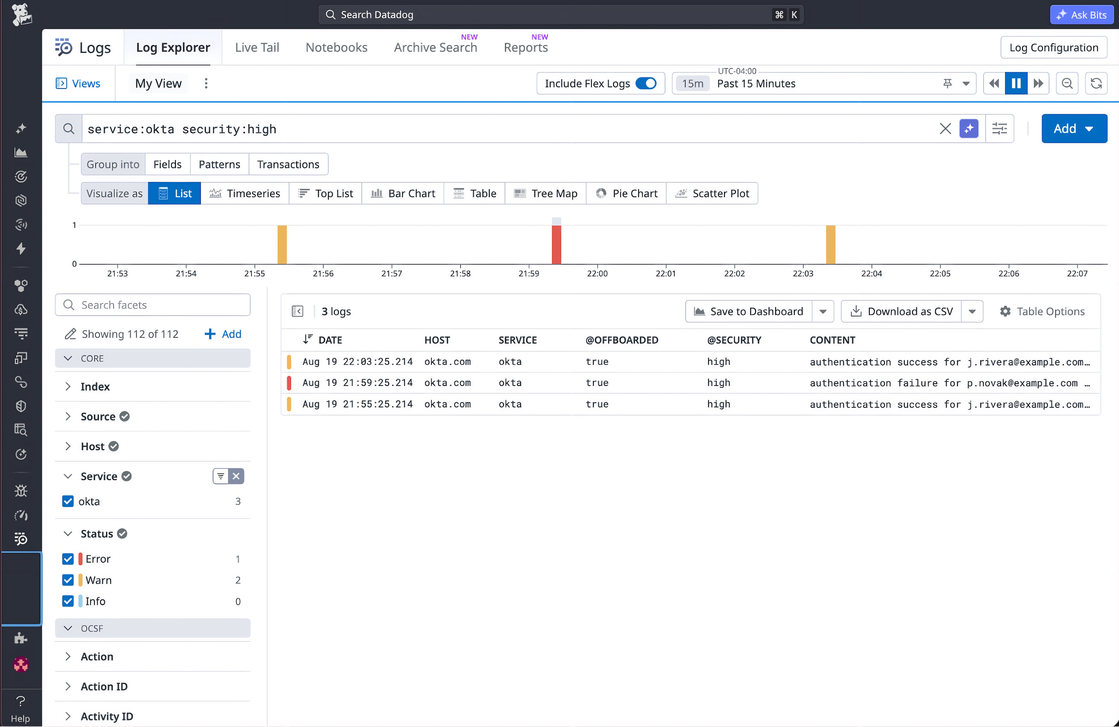Collapse the facets panel icon

pos(298,311)
